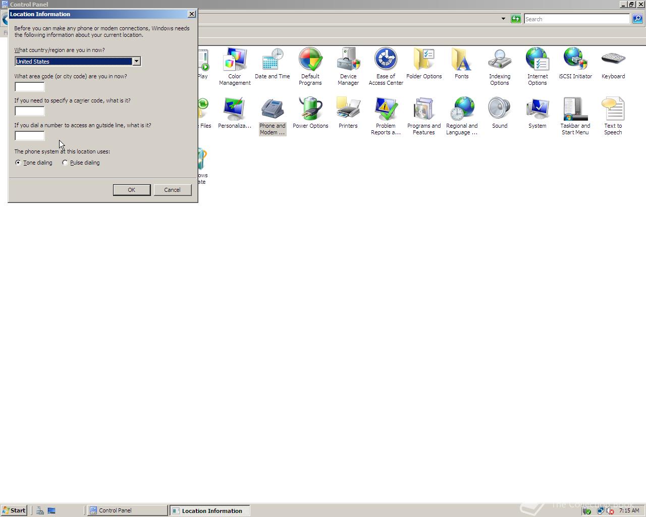
Task: Close the Location Information dialog
Action: tap(192, 14)
